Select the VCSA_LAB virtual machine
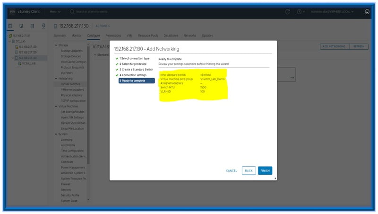Viewport: 378px width, 214px height. (28, 63)
